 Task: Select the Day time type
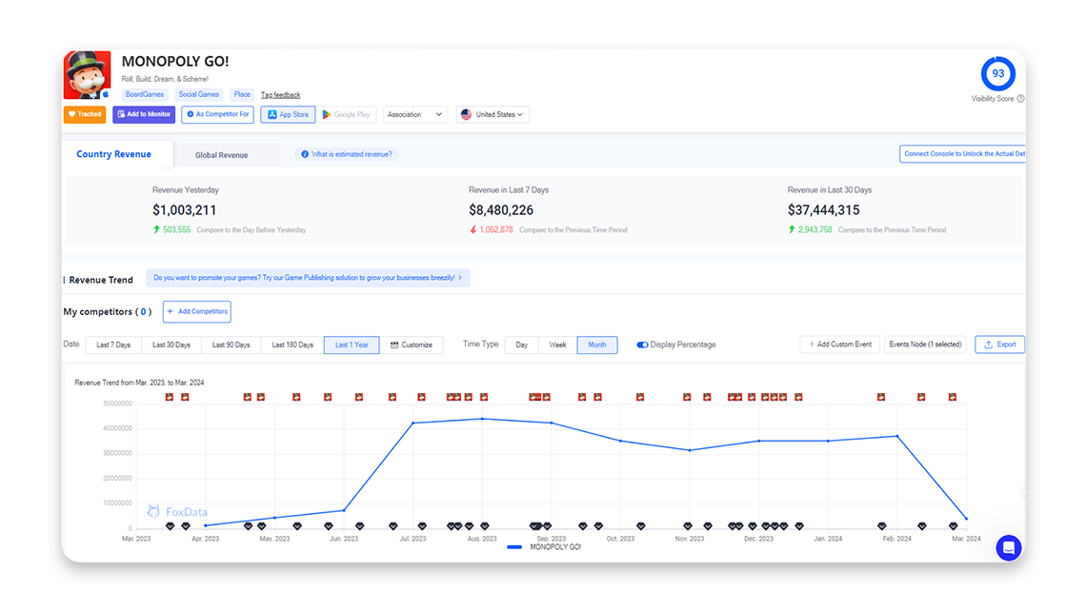(x=521, y=345)
